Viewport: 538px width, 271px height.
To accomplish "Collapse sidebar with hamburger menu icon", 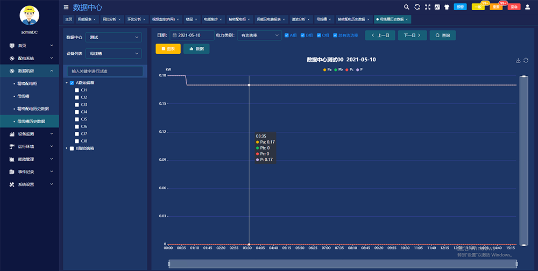I will [66, 7].
